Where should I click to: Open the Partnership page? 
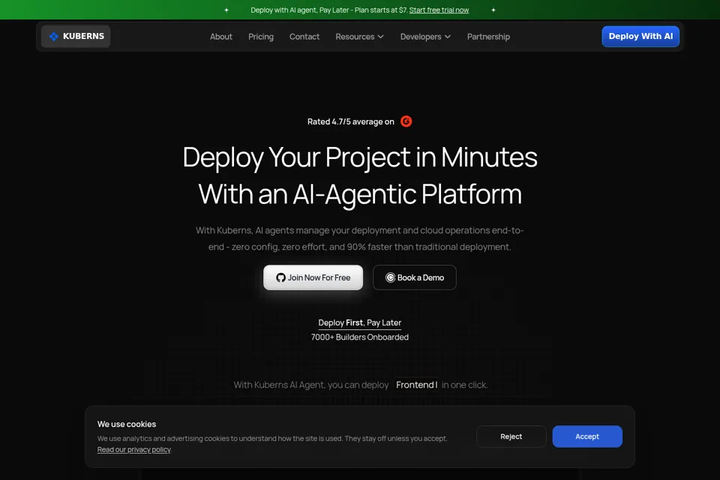click(488, 37)
